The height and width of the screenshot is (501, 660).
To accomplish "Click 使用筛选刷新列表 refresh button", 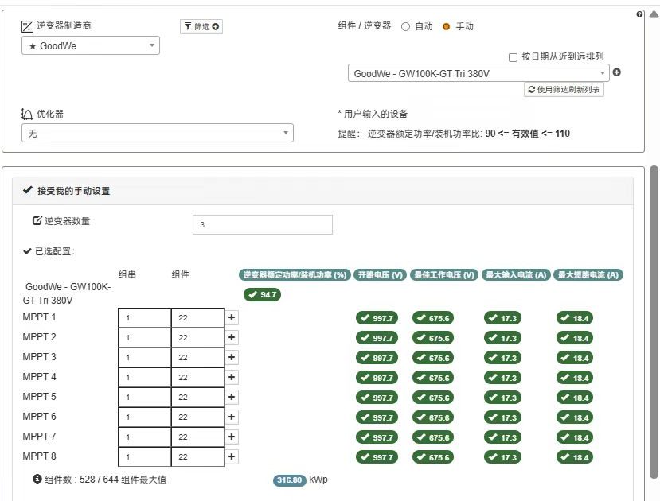I will click(x=564, y=90).
